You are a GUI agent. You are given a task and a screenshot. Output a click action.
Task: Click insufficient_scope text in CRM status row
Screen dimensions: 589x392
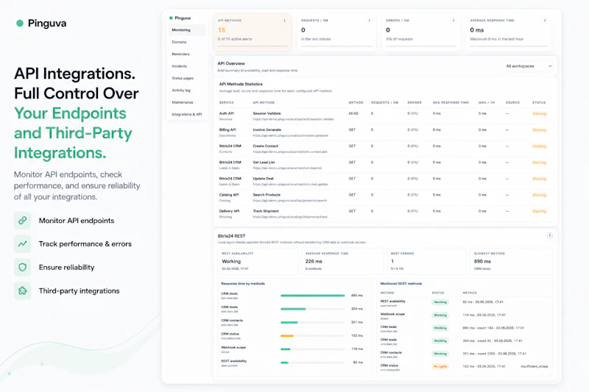(x=535, y=366)
